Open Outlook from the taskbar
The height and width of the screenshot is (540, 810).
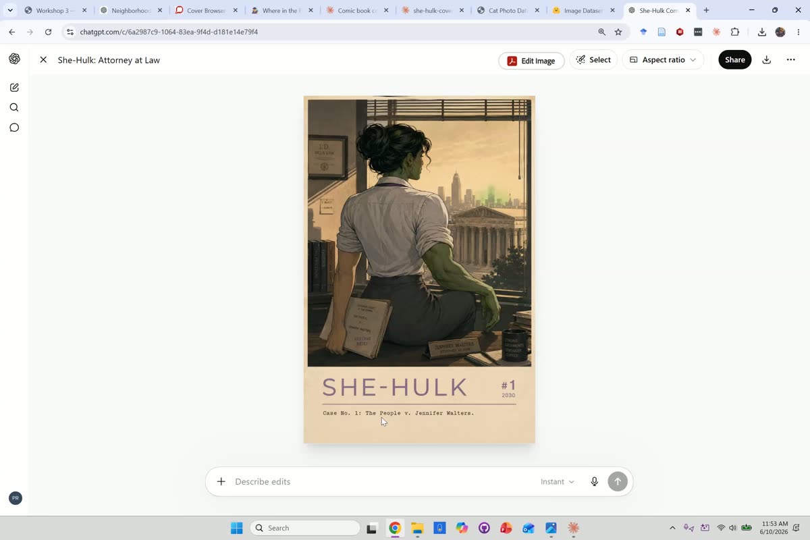coord(529,528)
